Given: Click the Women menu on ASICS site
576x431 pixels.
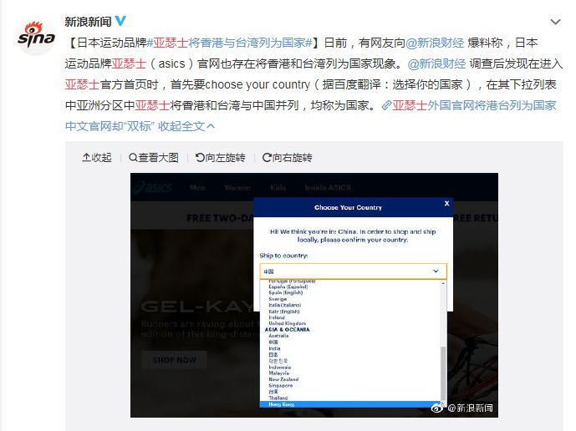Looking at the screenshot, I should point(237,188).
